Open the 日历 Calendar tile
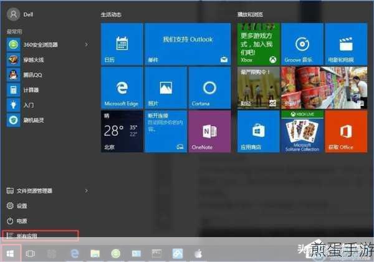This screenshot has height=262, width=374. click(x=122, y=44)
